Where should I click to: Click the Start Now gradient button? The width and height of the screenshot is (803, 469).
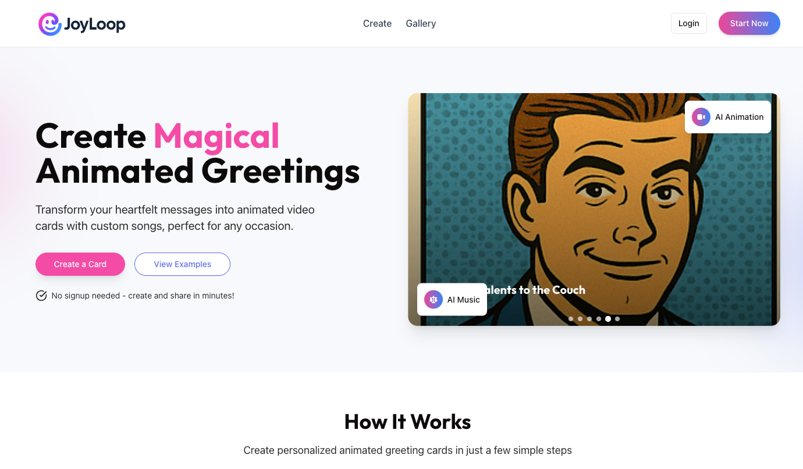[x=749, y=23]
